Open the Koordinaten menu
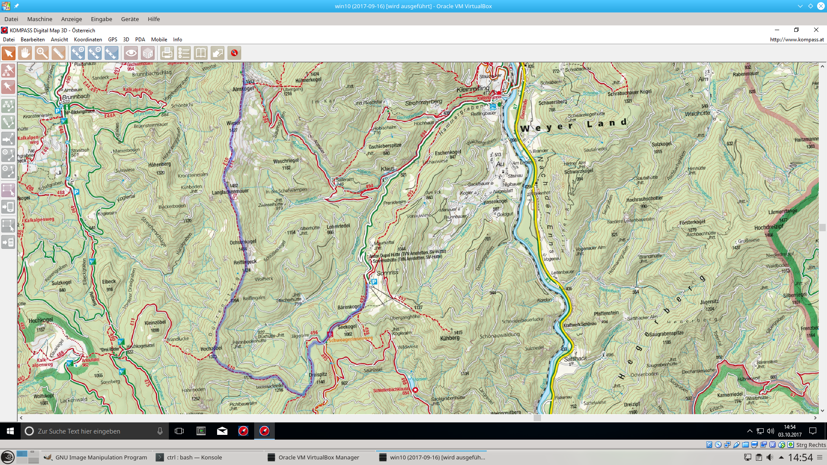Image resolution: width=827 pixels, height=465 pixels. tap(88, 40)
